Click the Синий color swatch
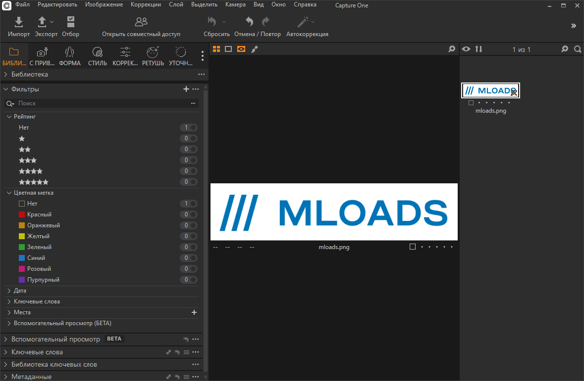This screenshot has width=584, height=381. pyautogui.click(x=22, y=258)
